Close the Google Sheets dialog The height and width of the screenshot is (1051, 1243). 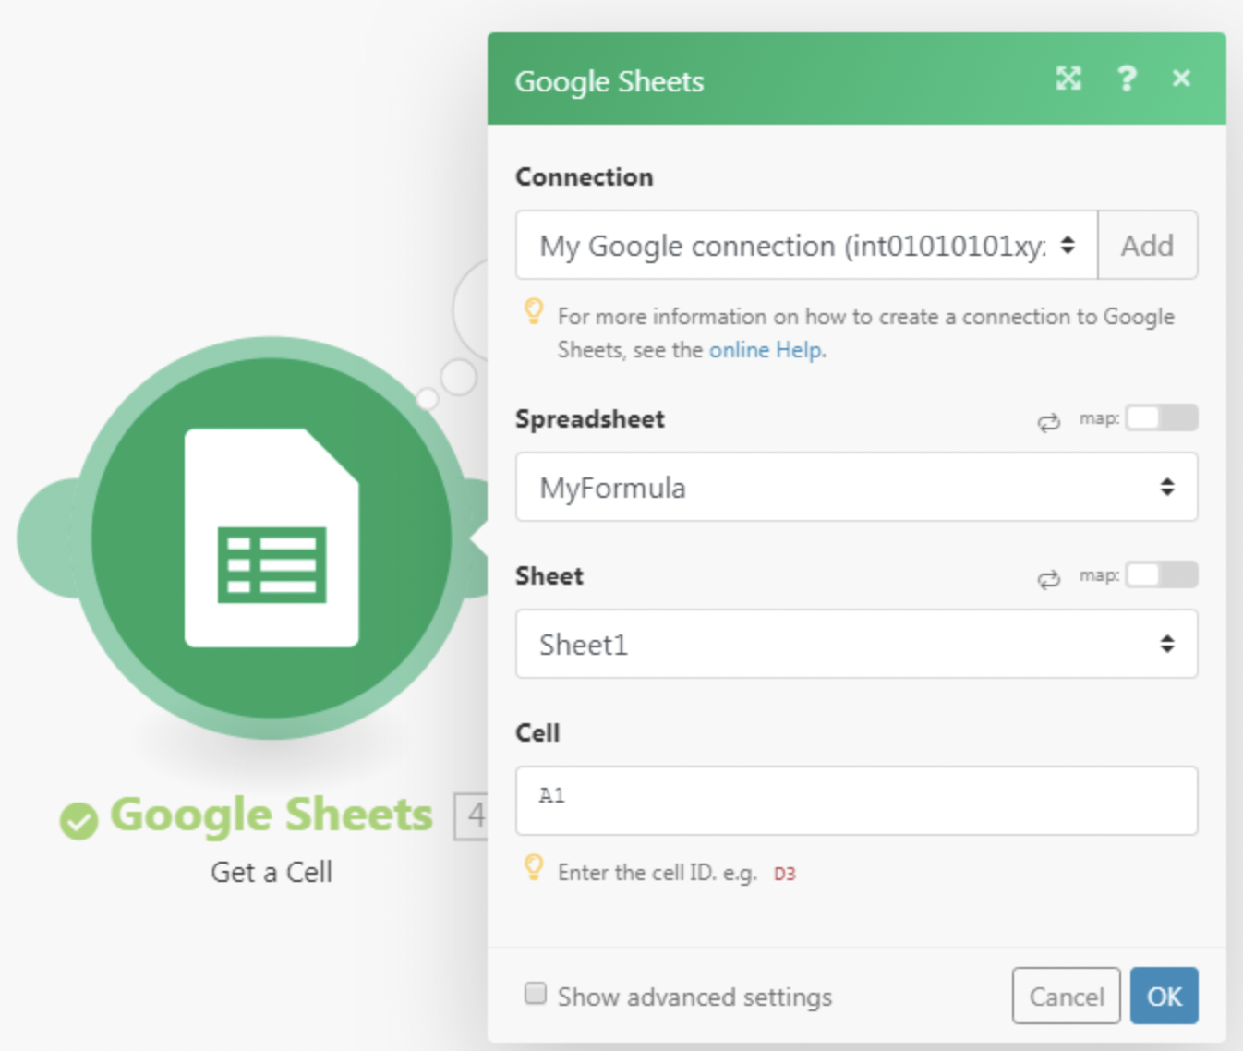(1181, 79)
